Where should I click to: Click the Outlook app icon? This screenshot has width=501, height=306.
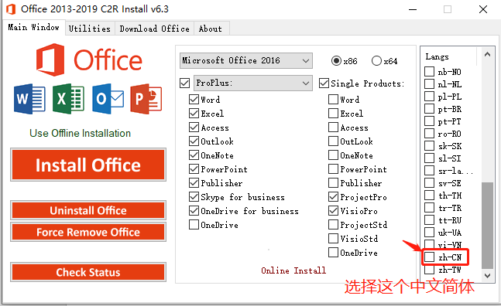pyautogui.click(x=108, y=99)
